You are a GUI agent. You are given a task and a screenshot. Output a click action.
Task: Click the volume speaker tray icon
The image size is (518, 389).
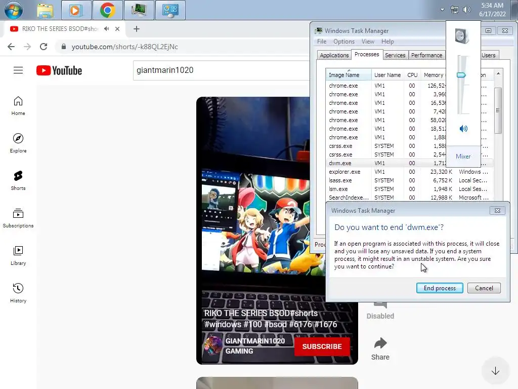click(467, 10)
